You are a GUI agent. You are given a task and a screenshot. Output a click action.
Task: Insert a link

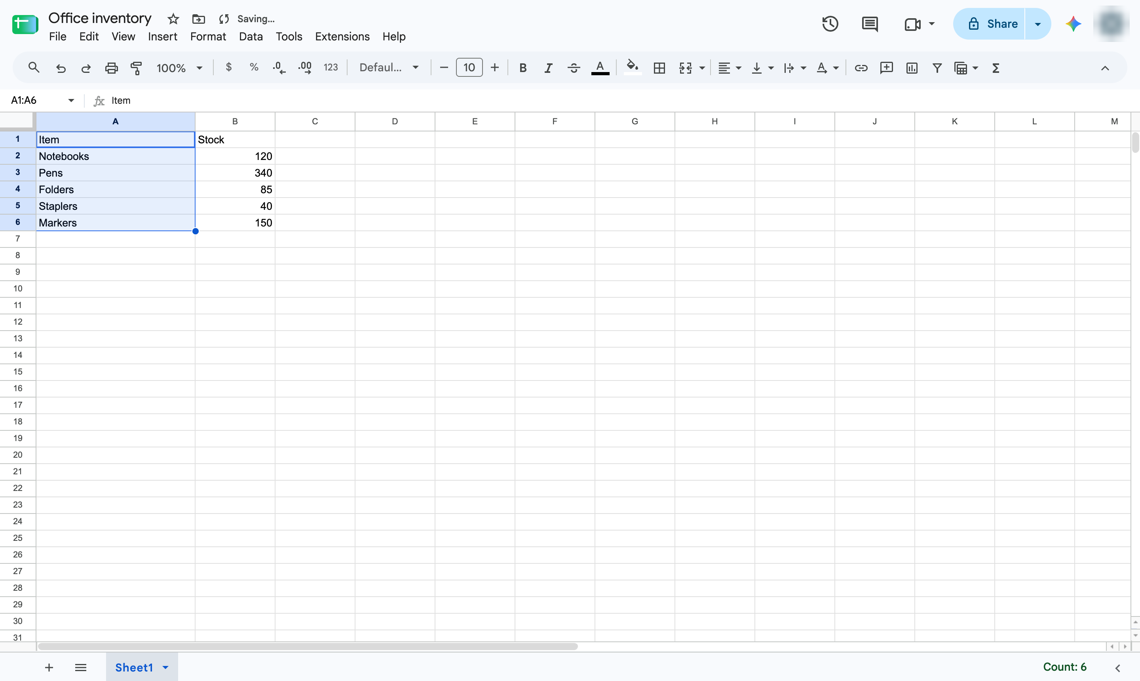point(861,68)
